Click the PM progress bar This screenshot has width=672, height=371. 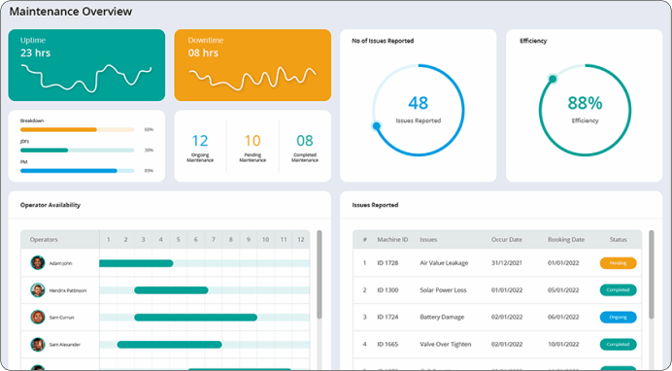pyautogui.click(x=77, y=171)
